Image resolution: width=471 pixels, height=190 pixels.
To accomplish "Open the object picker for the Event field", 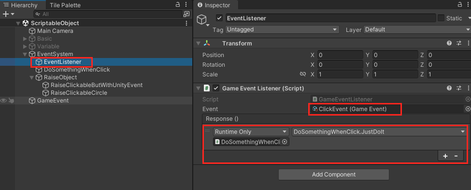I will 468,109.
